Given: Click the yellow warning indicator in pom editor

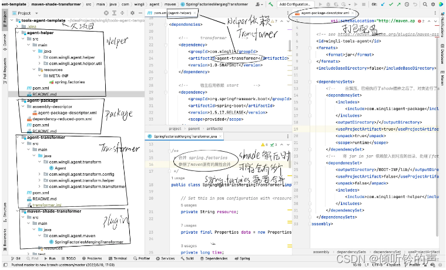Looking at the screenshot, I should click(x=274, y=21).
